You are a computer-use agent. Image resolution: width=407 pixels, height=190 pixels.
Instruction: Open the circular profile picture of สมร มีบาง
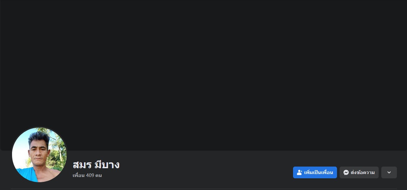coord(39,155)
